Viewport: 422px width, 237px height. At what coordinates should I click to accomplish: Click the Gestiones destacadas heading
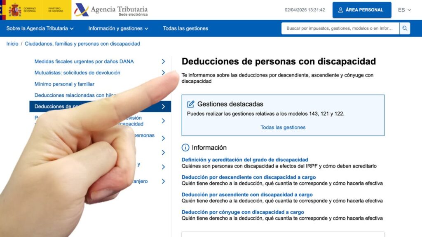tap(230, 104)
